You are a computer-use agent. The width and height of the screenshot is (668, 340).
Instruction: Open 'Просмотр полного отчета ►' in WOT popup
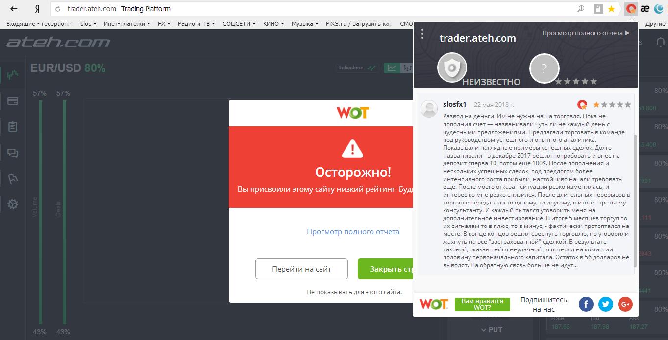point(586,33)
